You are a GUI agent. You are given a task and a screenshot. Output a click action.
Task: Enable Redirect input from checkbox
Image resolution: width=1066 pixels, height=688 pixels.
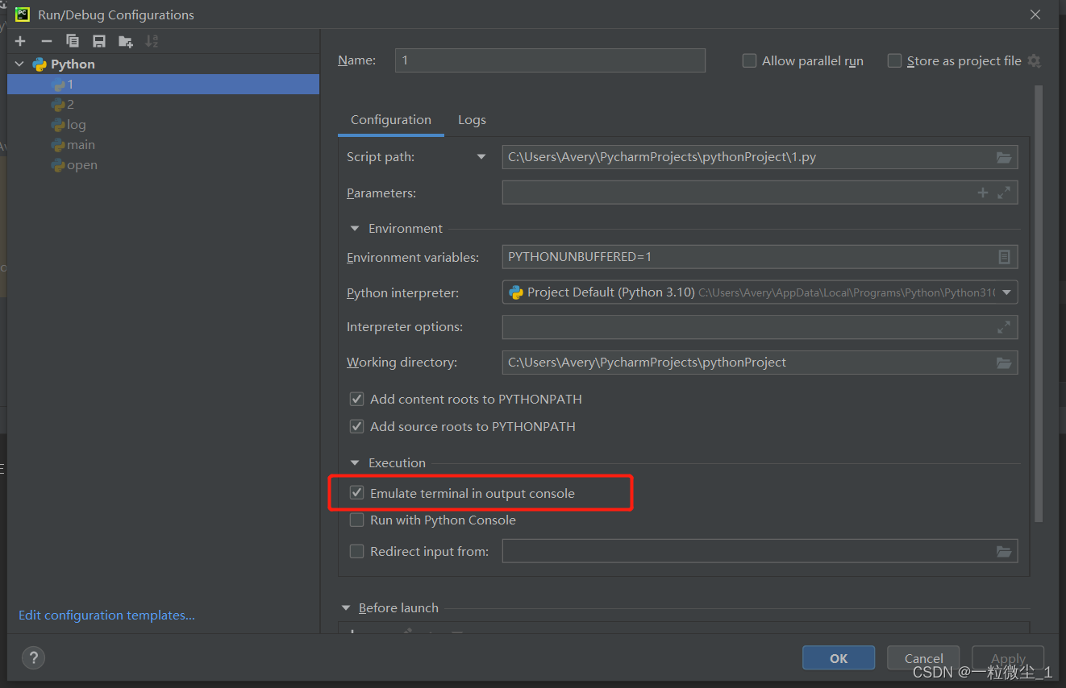click(x=356, y=552)
